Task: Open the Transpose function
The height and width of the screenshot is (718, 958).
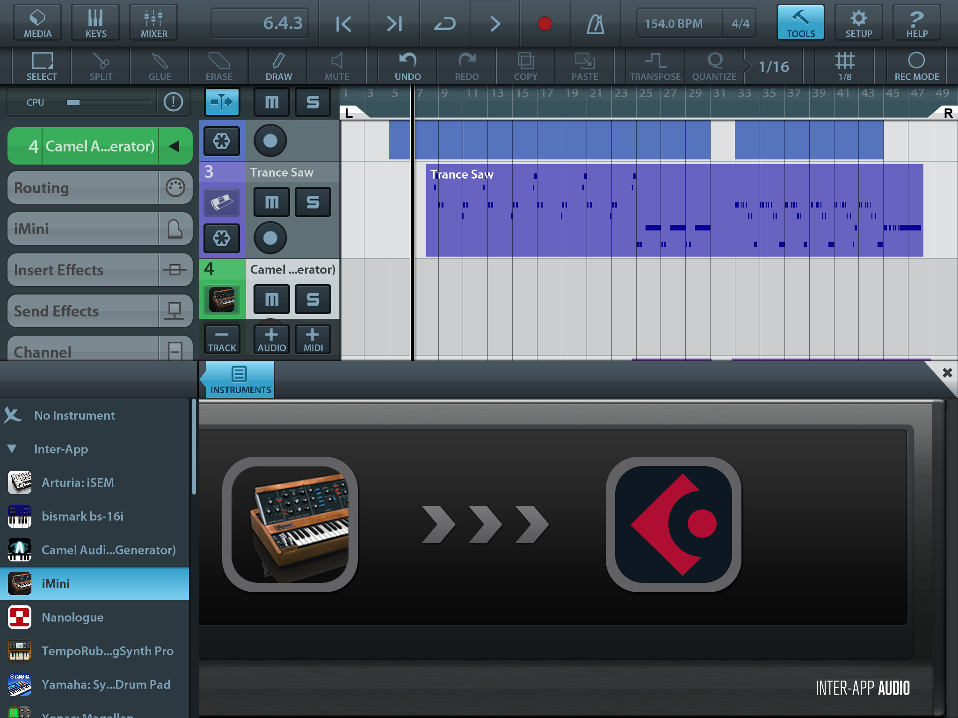Action: point(655,66)
